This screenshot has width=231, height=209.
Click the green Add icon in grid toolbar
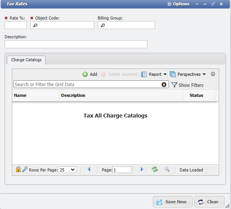pos(85,74)
